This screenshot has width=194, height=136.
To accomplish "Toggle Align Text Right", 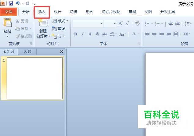I will 162,34.
